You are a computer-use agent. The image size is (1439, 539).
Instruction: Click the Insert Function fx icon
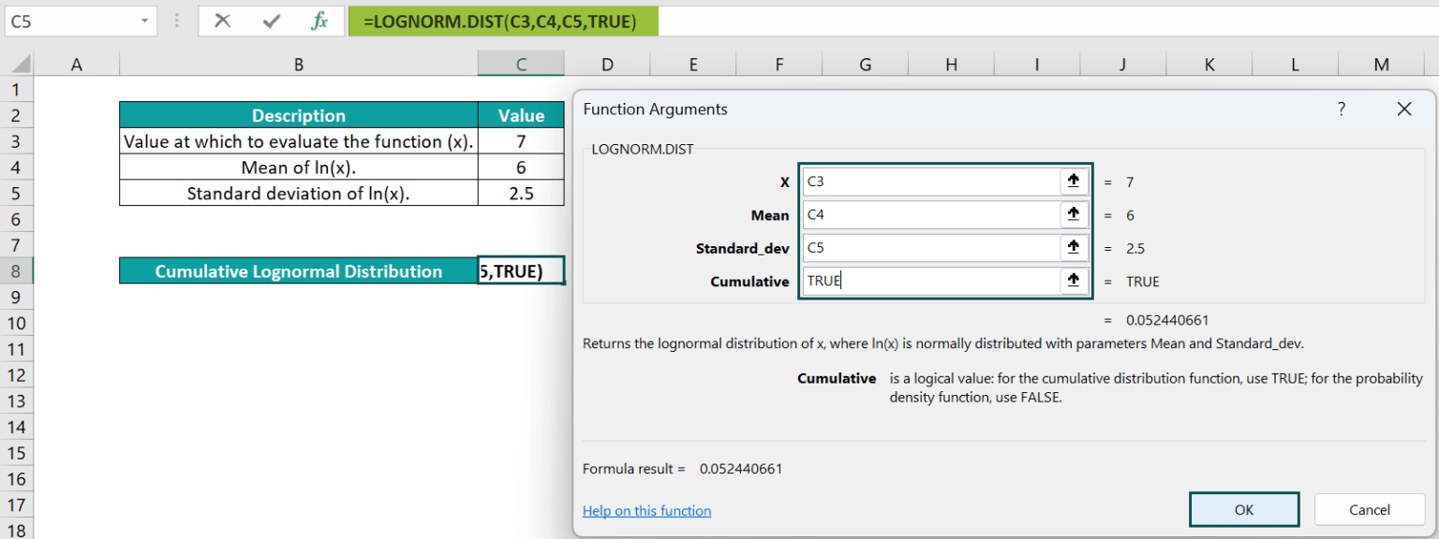[322, 21]
